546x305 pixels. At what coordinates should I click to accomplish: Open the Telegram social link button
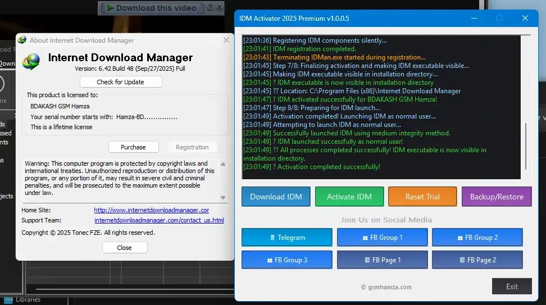point(287,238)
